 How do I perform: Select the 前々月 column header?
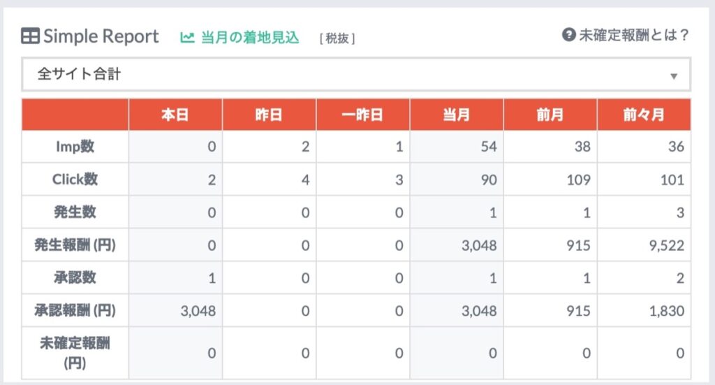[x=644, y=115]
